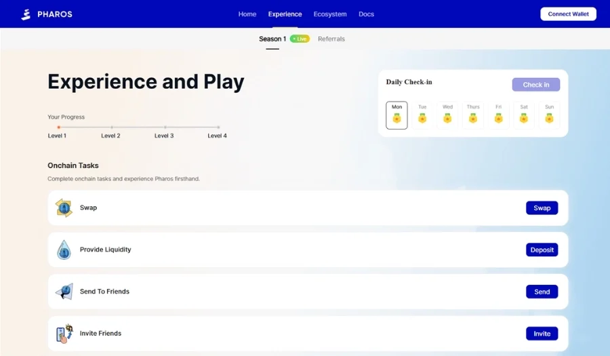Open the Docs page

(366, 14)
